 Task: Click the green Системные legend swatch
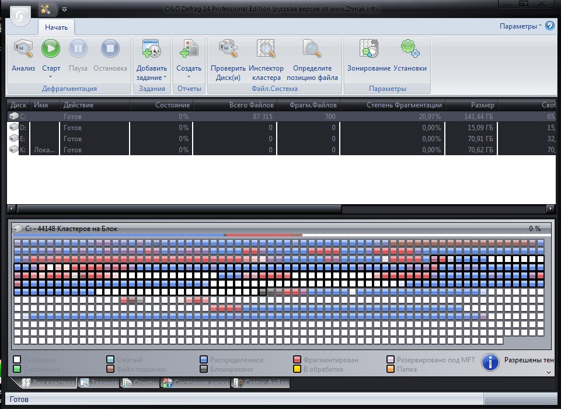[17, 369]
